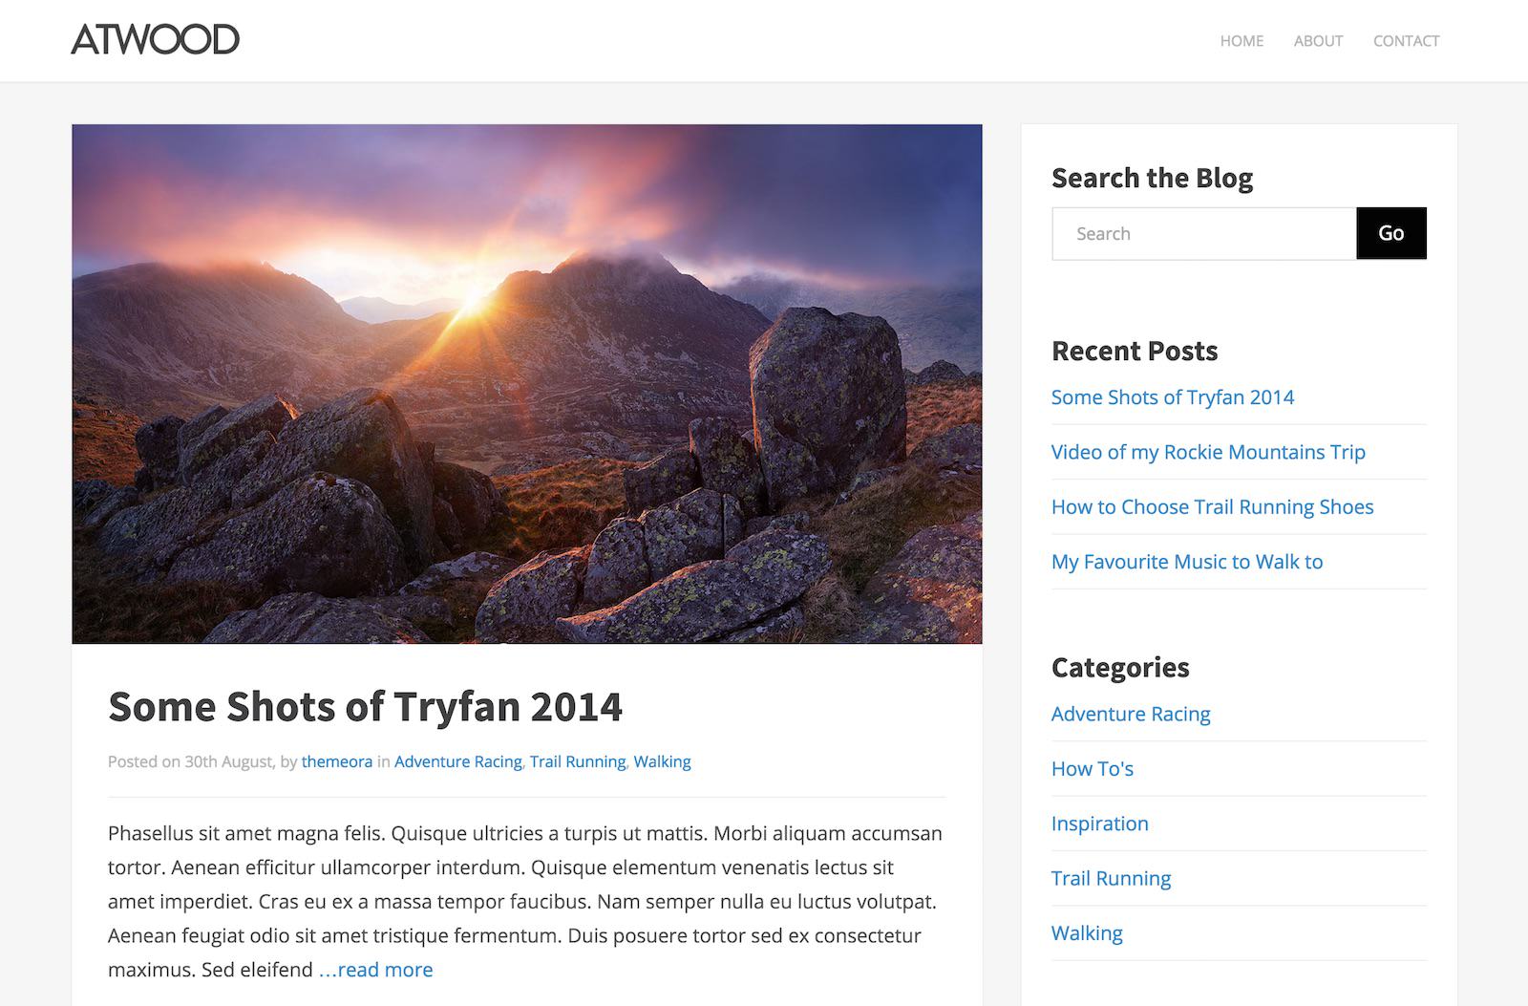The height and width of the screenshot is (1006, 1528).
Task: Click the sunset mountain featured image
Action: pyautogui.click(x=526, y=383)
